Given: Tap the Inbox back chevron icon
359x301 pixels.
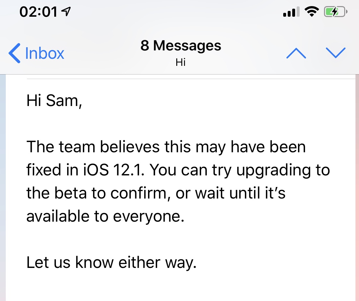Looking at the screenshot, I should click(14, 53).
